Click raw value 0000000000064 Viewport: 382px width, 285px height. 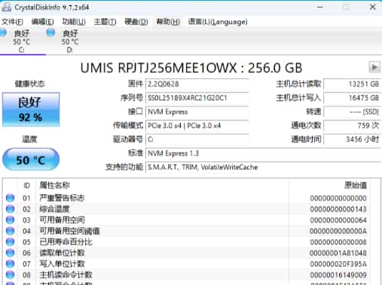point(338,220)
